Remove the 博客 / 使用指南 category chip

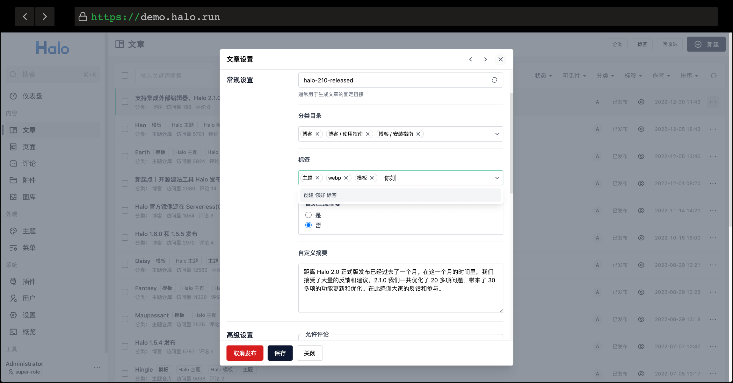tap(368, 134)
